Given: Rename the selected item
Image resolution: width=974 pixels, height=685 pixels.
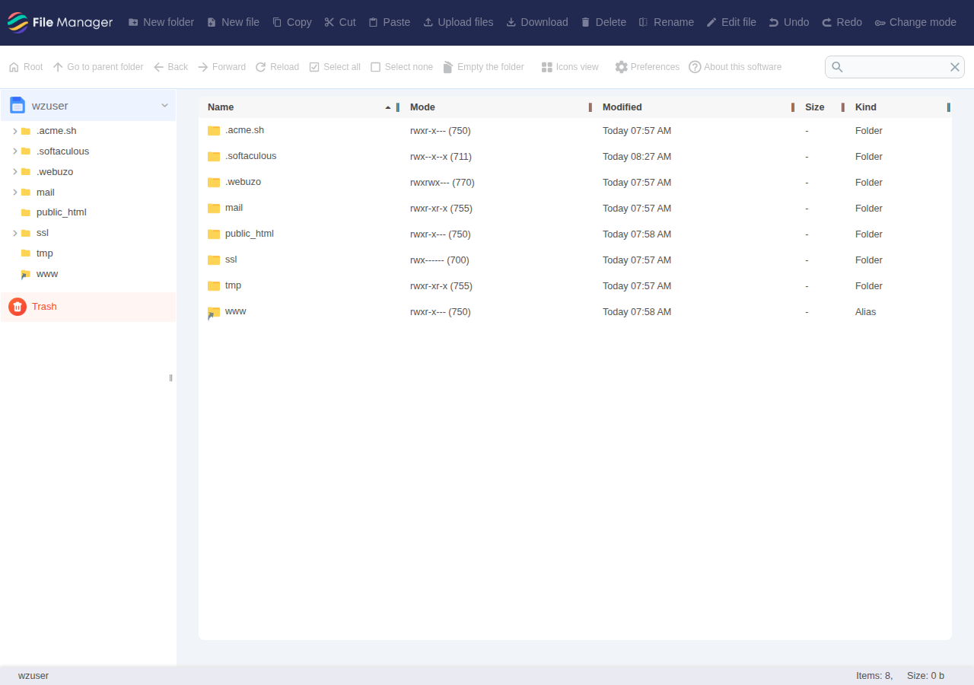Looking at the screenshot, I should click(667, 22).
